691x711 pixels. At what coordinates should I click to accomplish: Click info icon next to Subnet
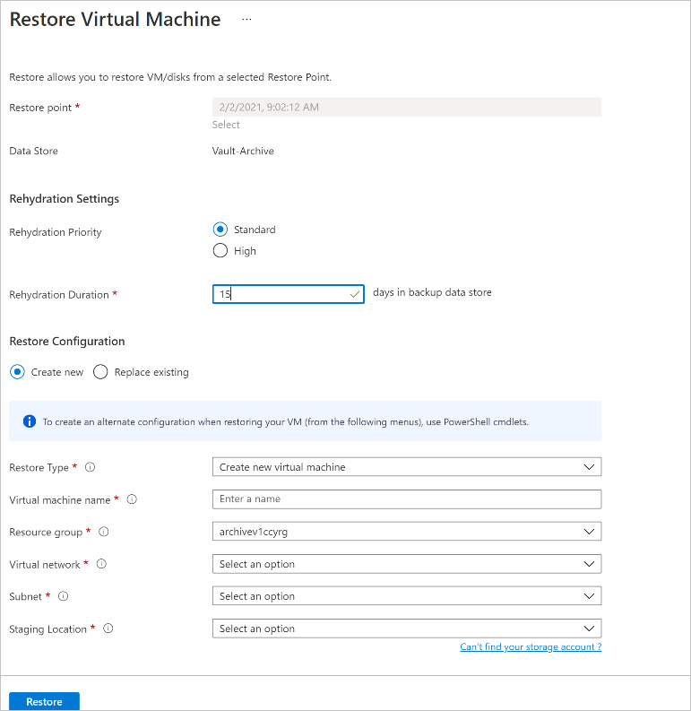(64, 596)
